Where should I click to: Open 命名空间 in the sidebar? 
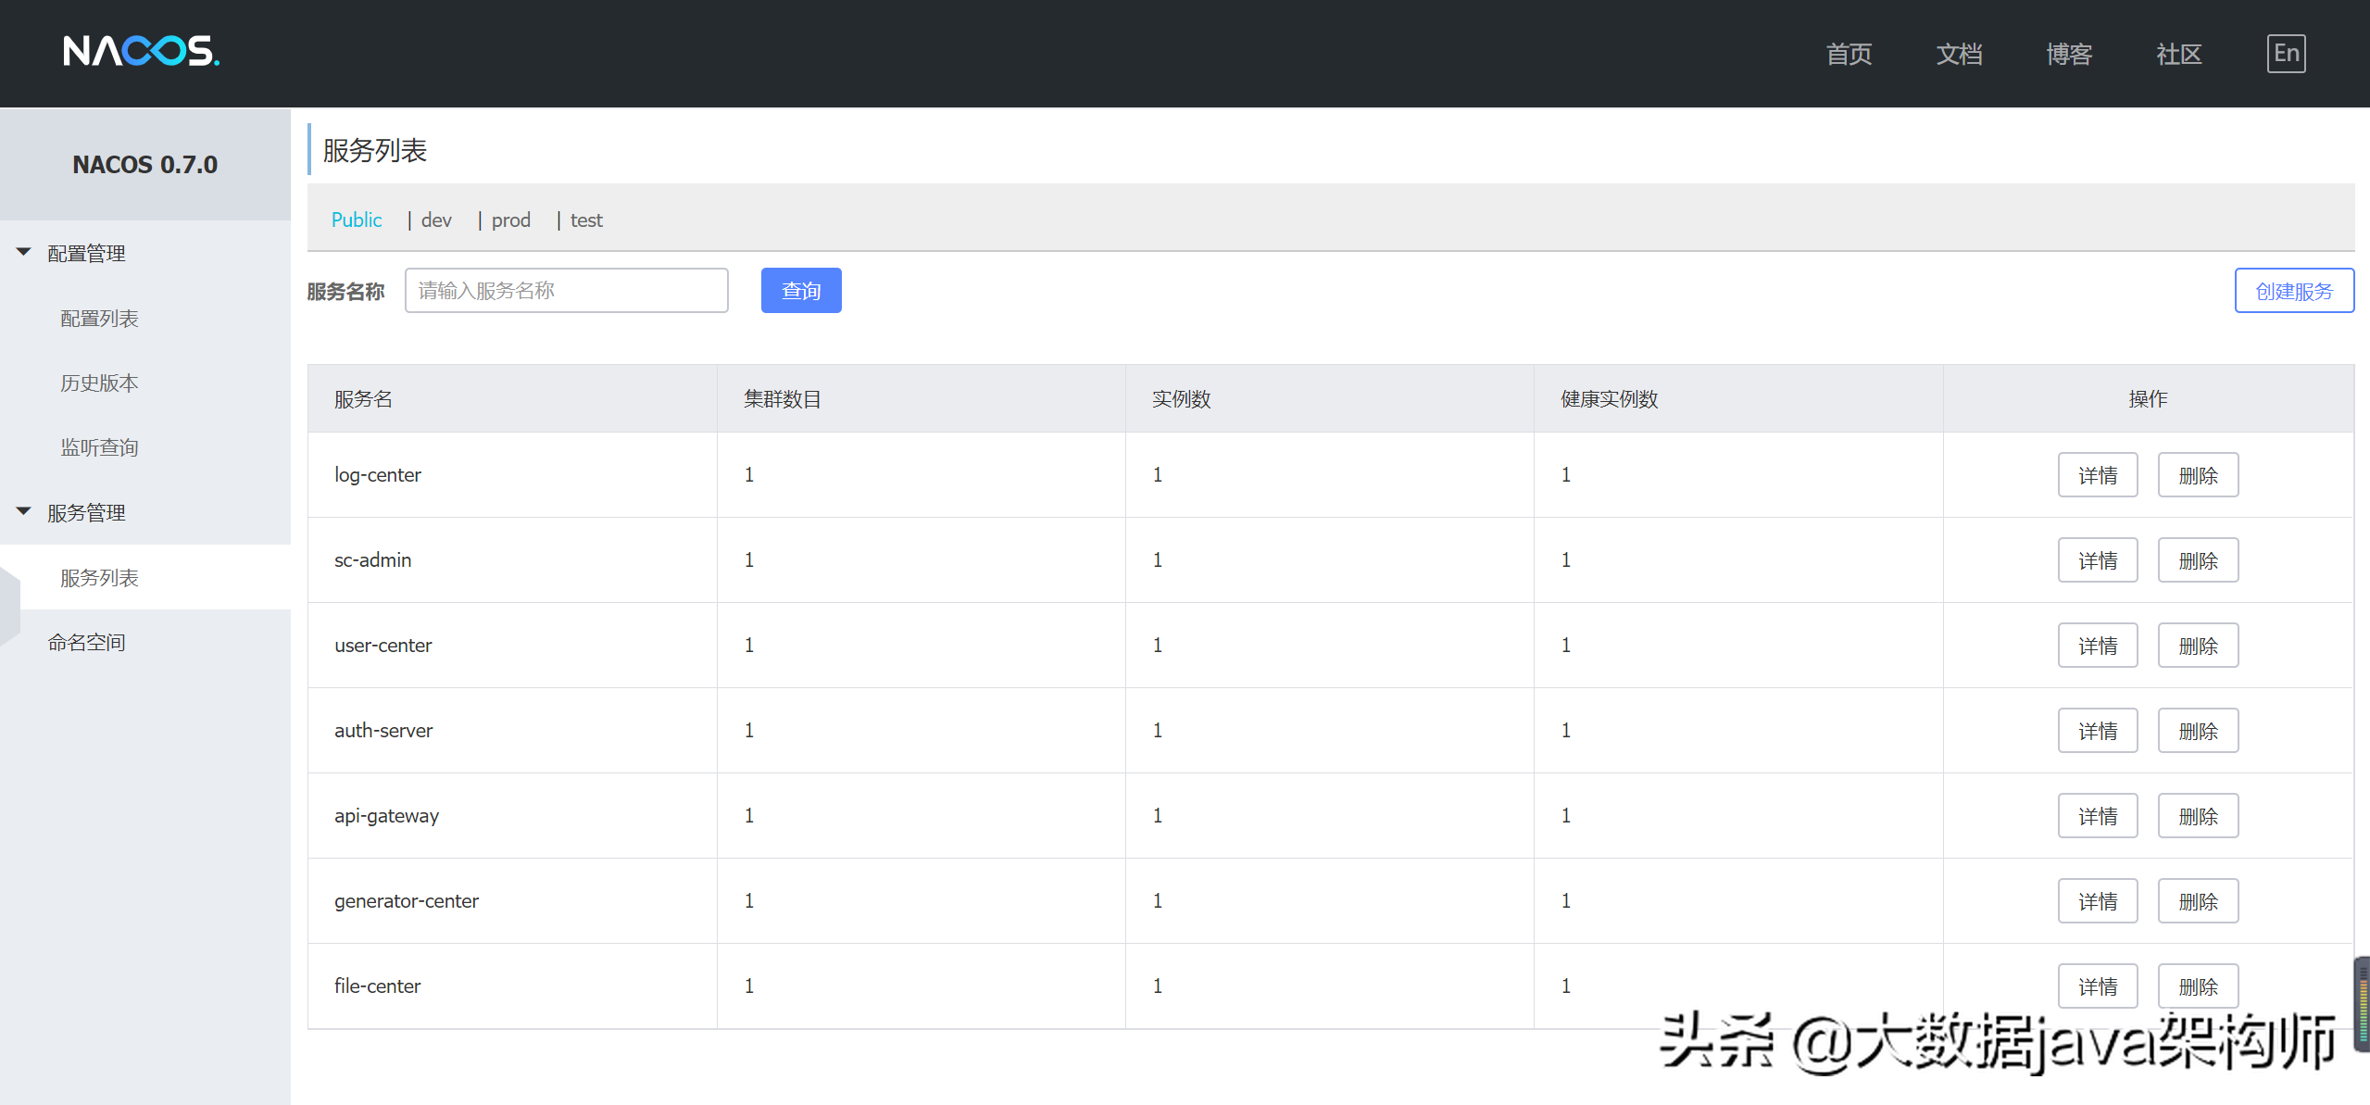coord(86,643)
